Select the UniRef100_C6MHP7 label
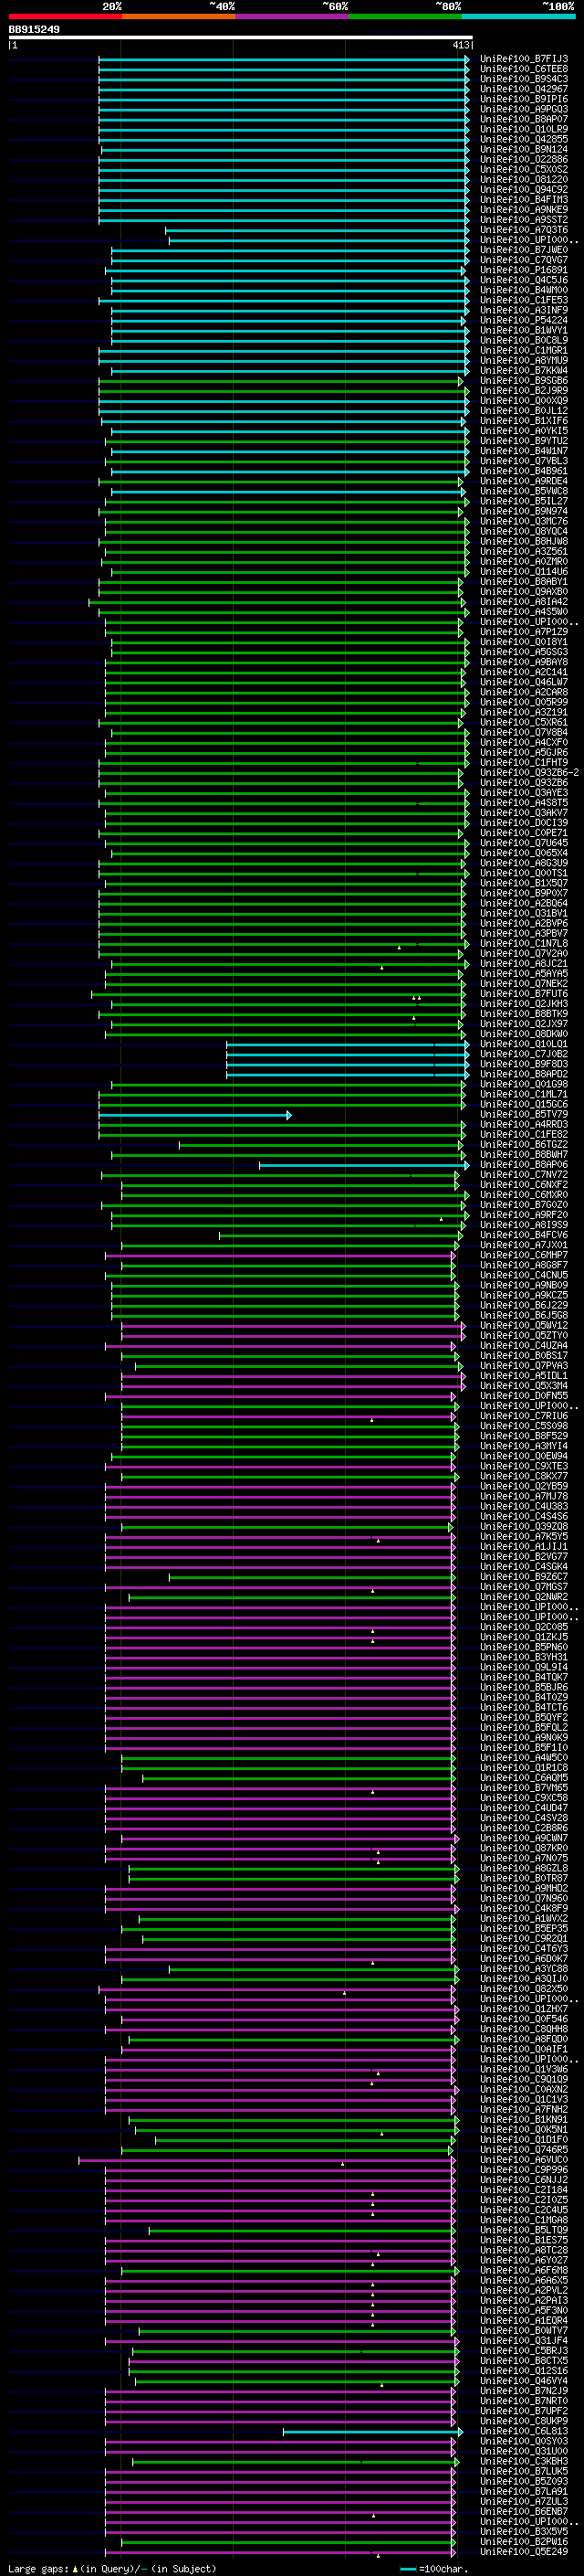Screen dimensions: 584x2576 pos(524,1255)
